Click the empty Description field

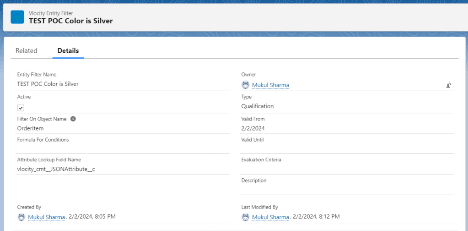(346, 189)
